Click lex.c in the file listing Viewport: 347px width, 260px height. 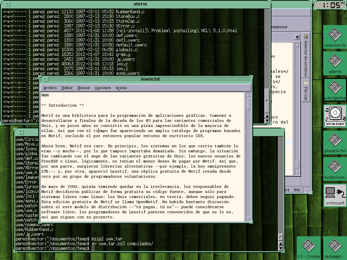(122, 64)
